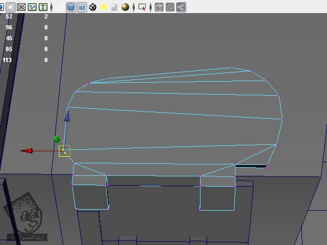327x245 pixels.
Task: Enable X-Ray mode cube icon
Action: coord(159,7)
